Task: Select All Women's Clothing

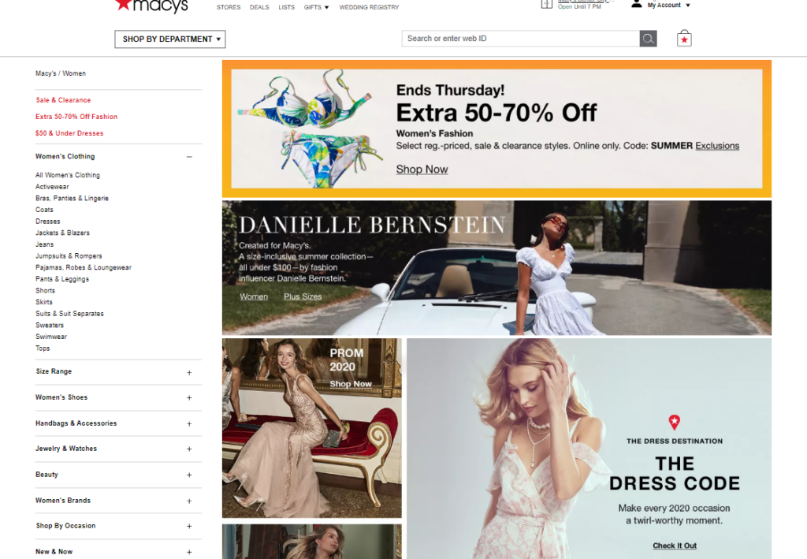Action: pos(68,175)
